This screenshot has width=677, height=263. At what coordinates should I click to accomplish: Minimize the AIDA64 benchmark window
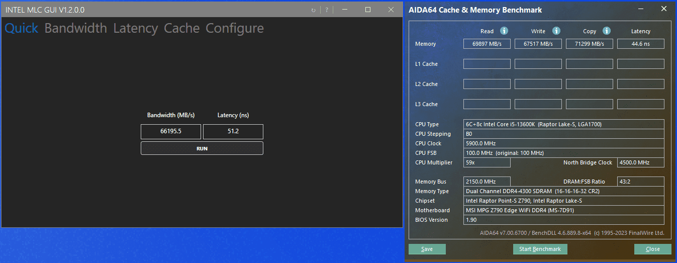click(641, 9)
